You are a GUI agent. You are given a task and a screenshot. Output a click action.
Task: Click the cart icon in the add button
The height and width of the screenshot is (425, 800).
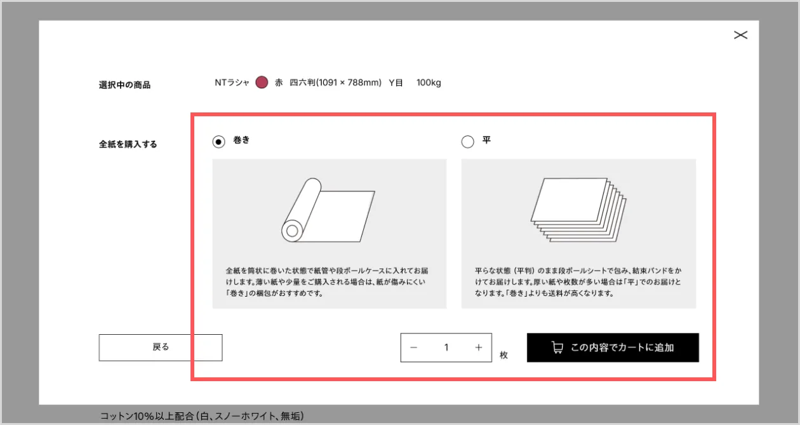[557, 347]
